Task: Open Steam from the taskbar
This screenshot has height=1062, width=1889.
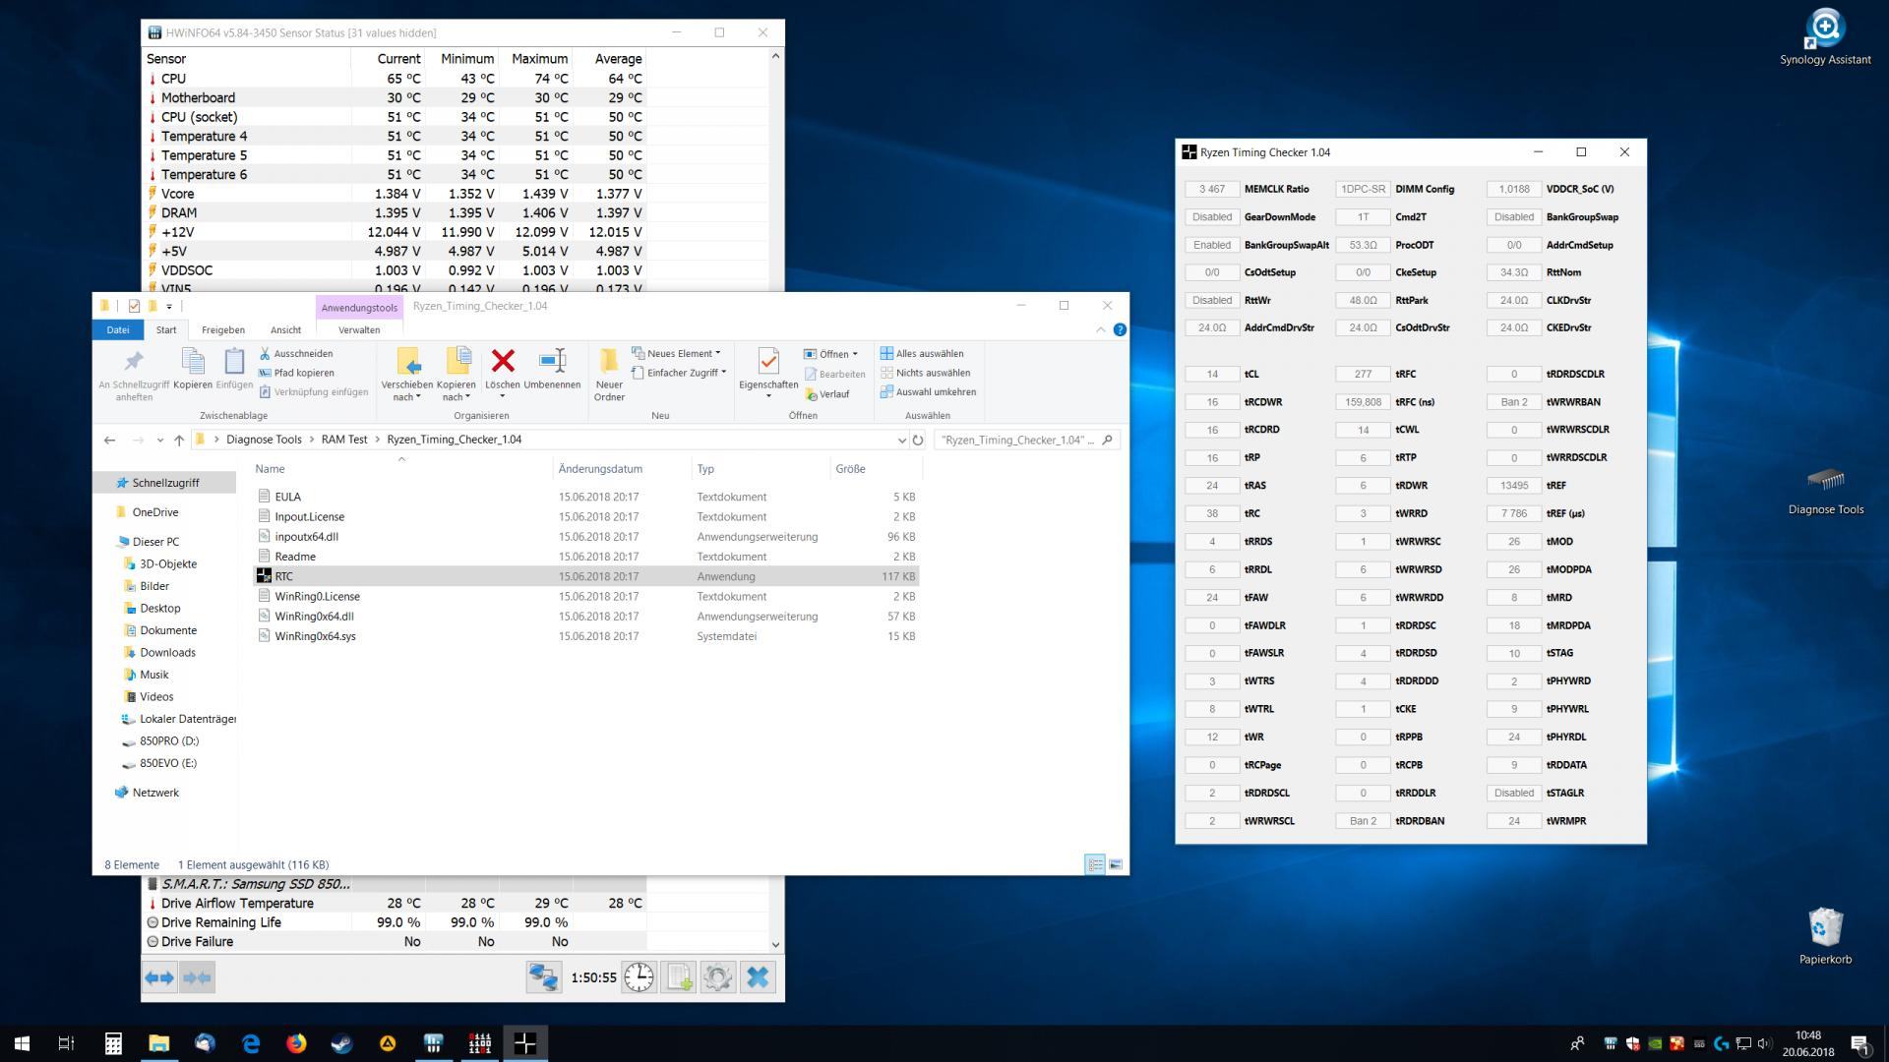Action: [x=341, y=1043]
